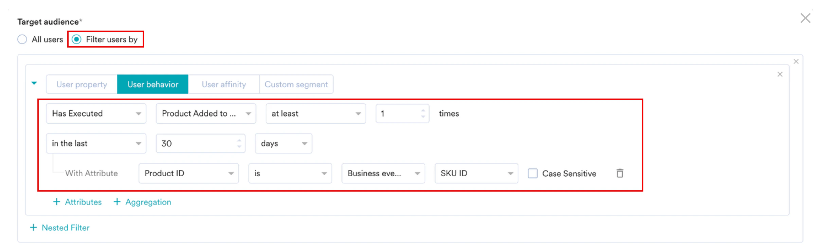Switch to the User property tab
The image size is (820, 248).
click(x=82, y=84)
